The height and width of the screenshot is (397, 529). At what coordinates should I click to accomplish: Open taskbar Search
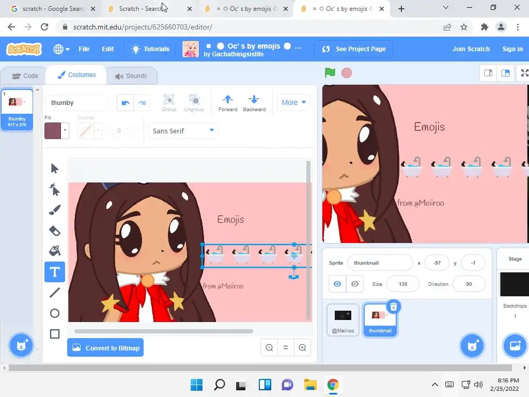pyautogui.click(x=219, y=385)
